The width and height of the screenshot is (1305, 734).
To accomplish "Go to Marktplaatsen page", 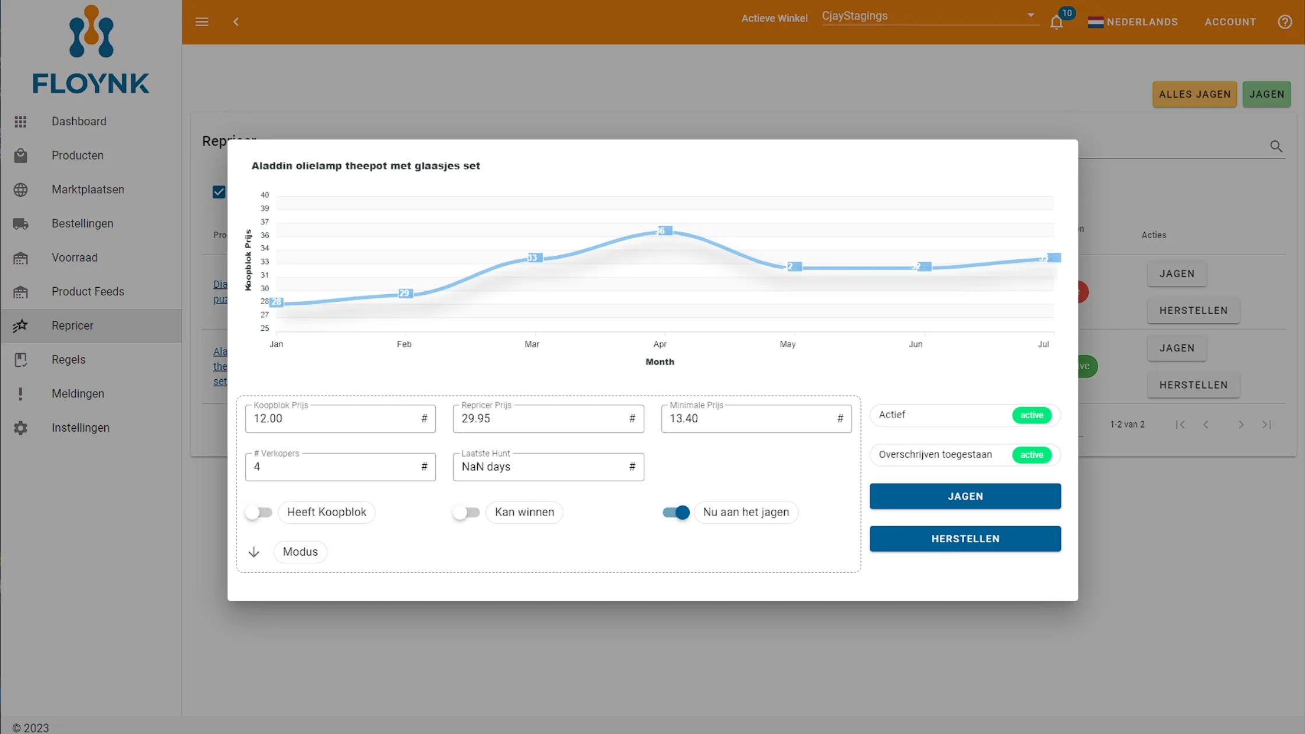I will pos(91,189).
